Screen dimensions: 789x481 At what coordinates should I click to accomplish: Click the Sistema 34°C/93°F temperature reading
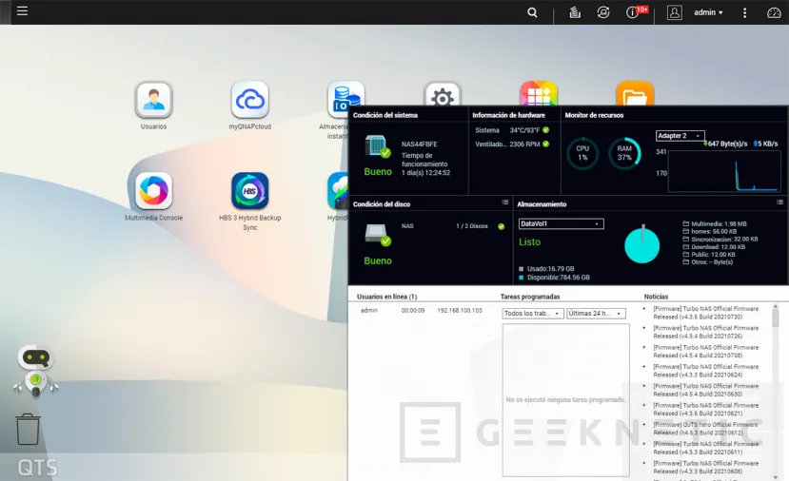tap(512, 130)
